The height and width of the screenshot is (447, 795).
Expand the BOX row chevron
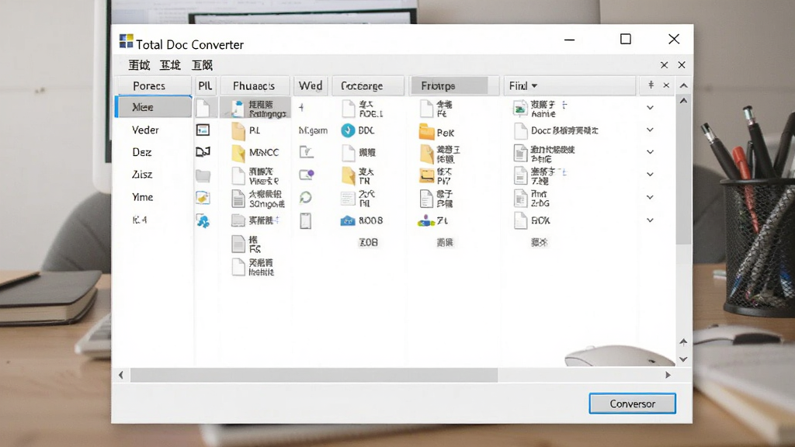coord(650,220)
